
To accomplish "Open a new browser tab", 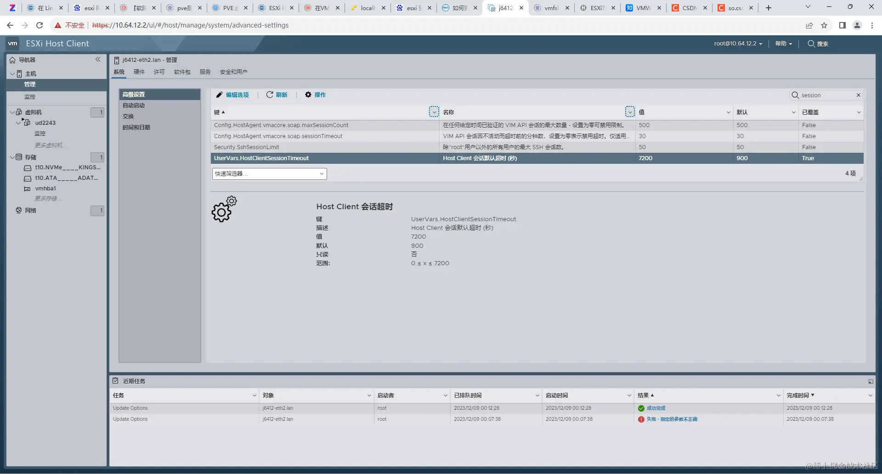I will tap(769, 8).
